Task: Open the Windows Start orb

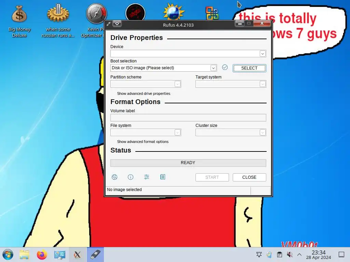Action: pos(8,254)
